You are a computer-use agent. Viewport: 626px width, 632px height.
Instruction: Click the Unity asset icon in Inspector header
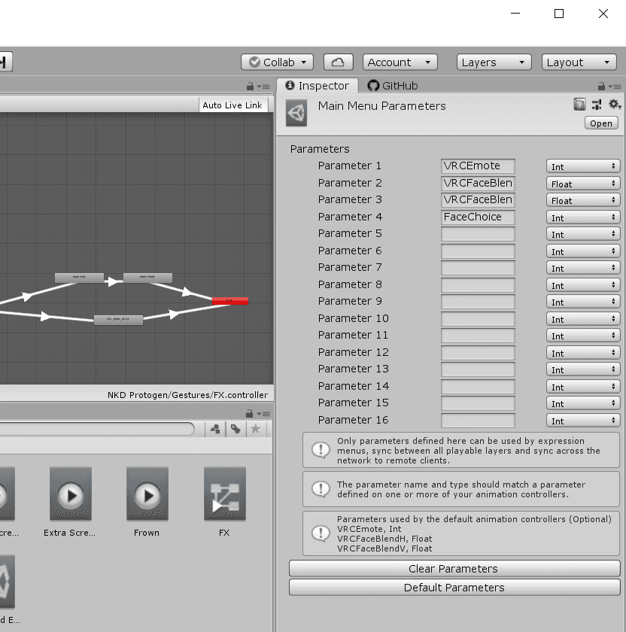[296, 113]
